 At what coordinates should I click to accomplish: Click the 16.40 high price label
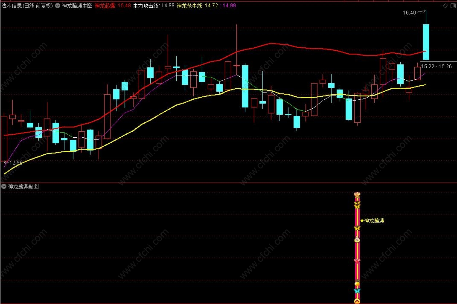[x=409, y=12]
